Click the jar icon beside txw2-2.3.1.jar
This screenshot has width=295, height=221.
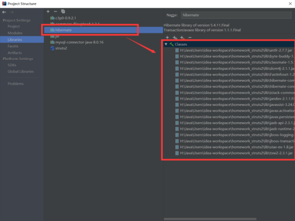[177, 153]
